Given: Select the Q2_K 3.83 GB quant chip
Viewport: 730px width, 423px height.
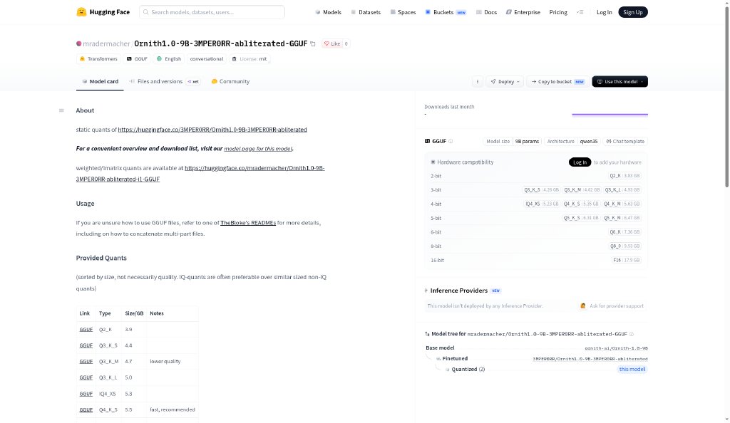Looking at the screenshot, I should (x=624, y=176).
